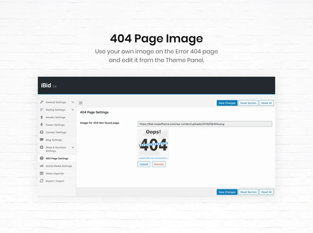Viewport: 313px width, 233px height.
Task: Select the up-arrow icon next to Header Settings
Action: (x=42, y=117)
